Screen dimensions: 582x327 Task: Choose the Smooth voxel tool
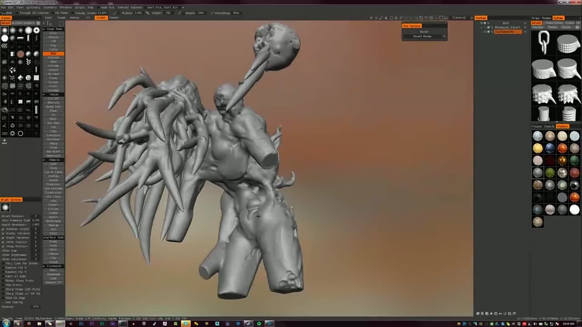53,37
